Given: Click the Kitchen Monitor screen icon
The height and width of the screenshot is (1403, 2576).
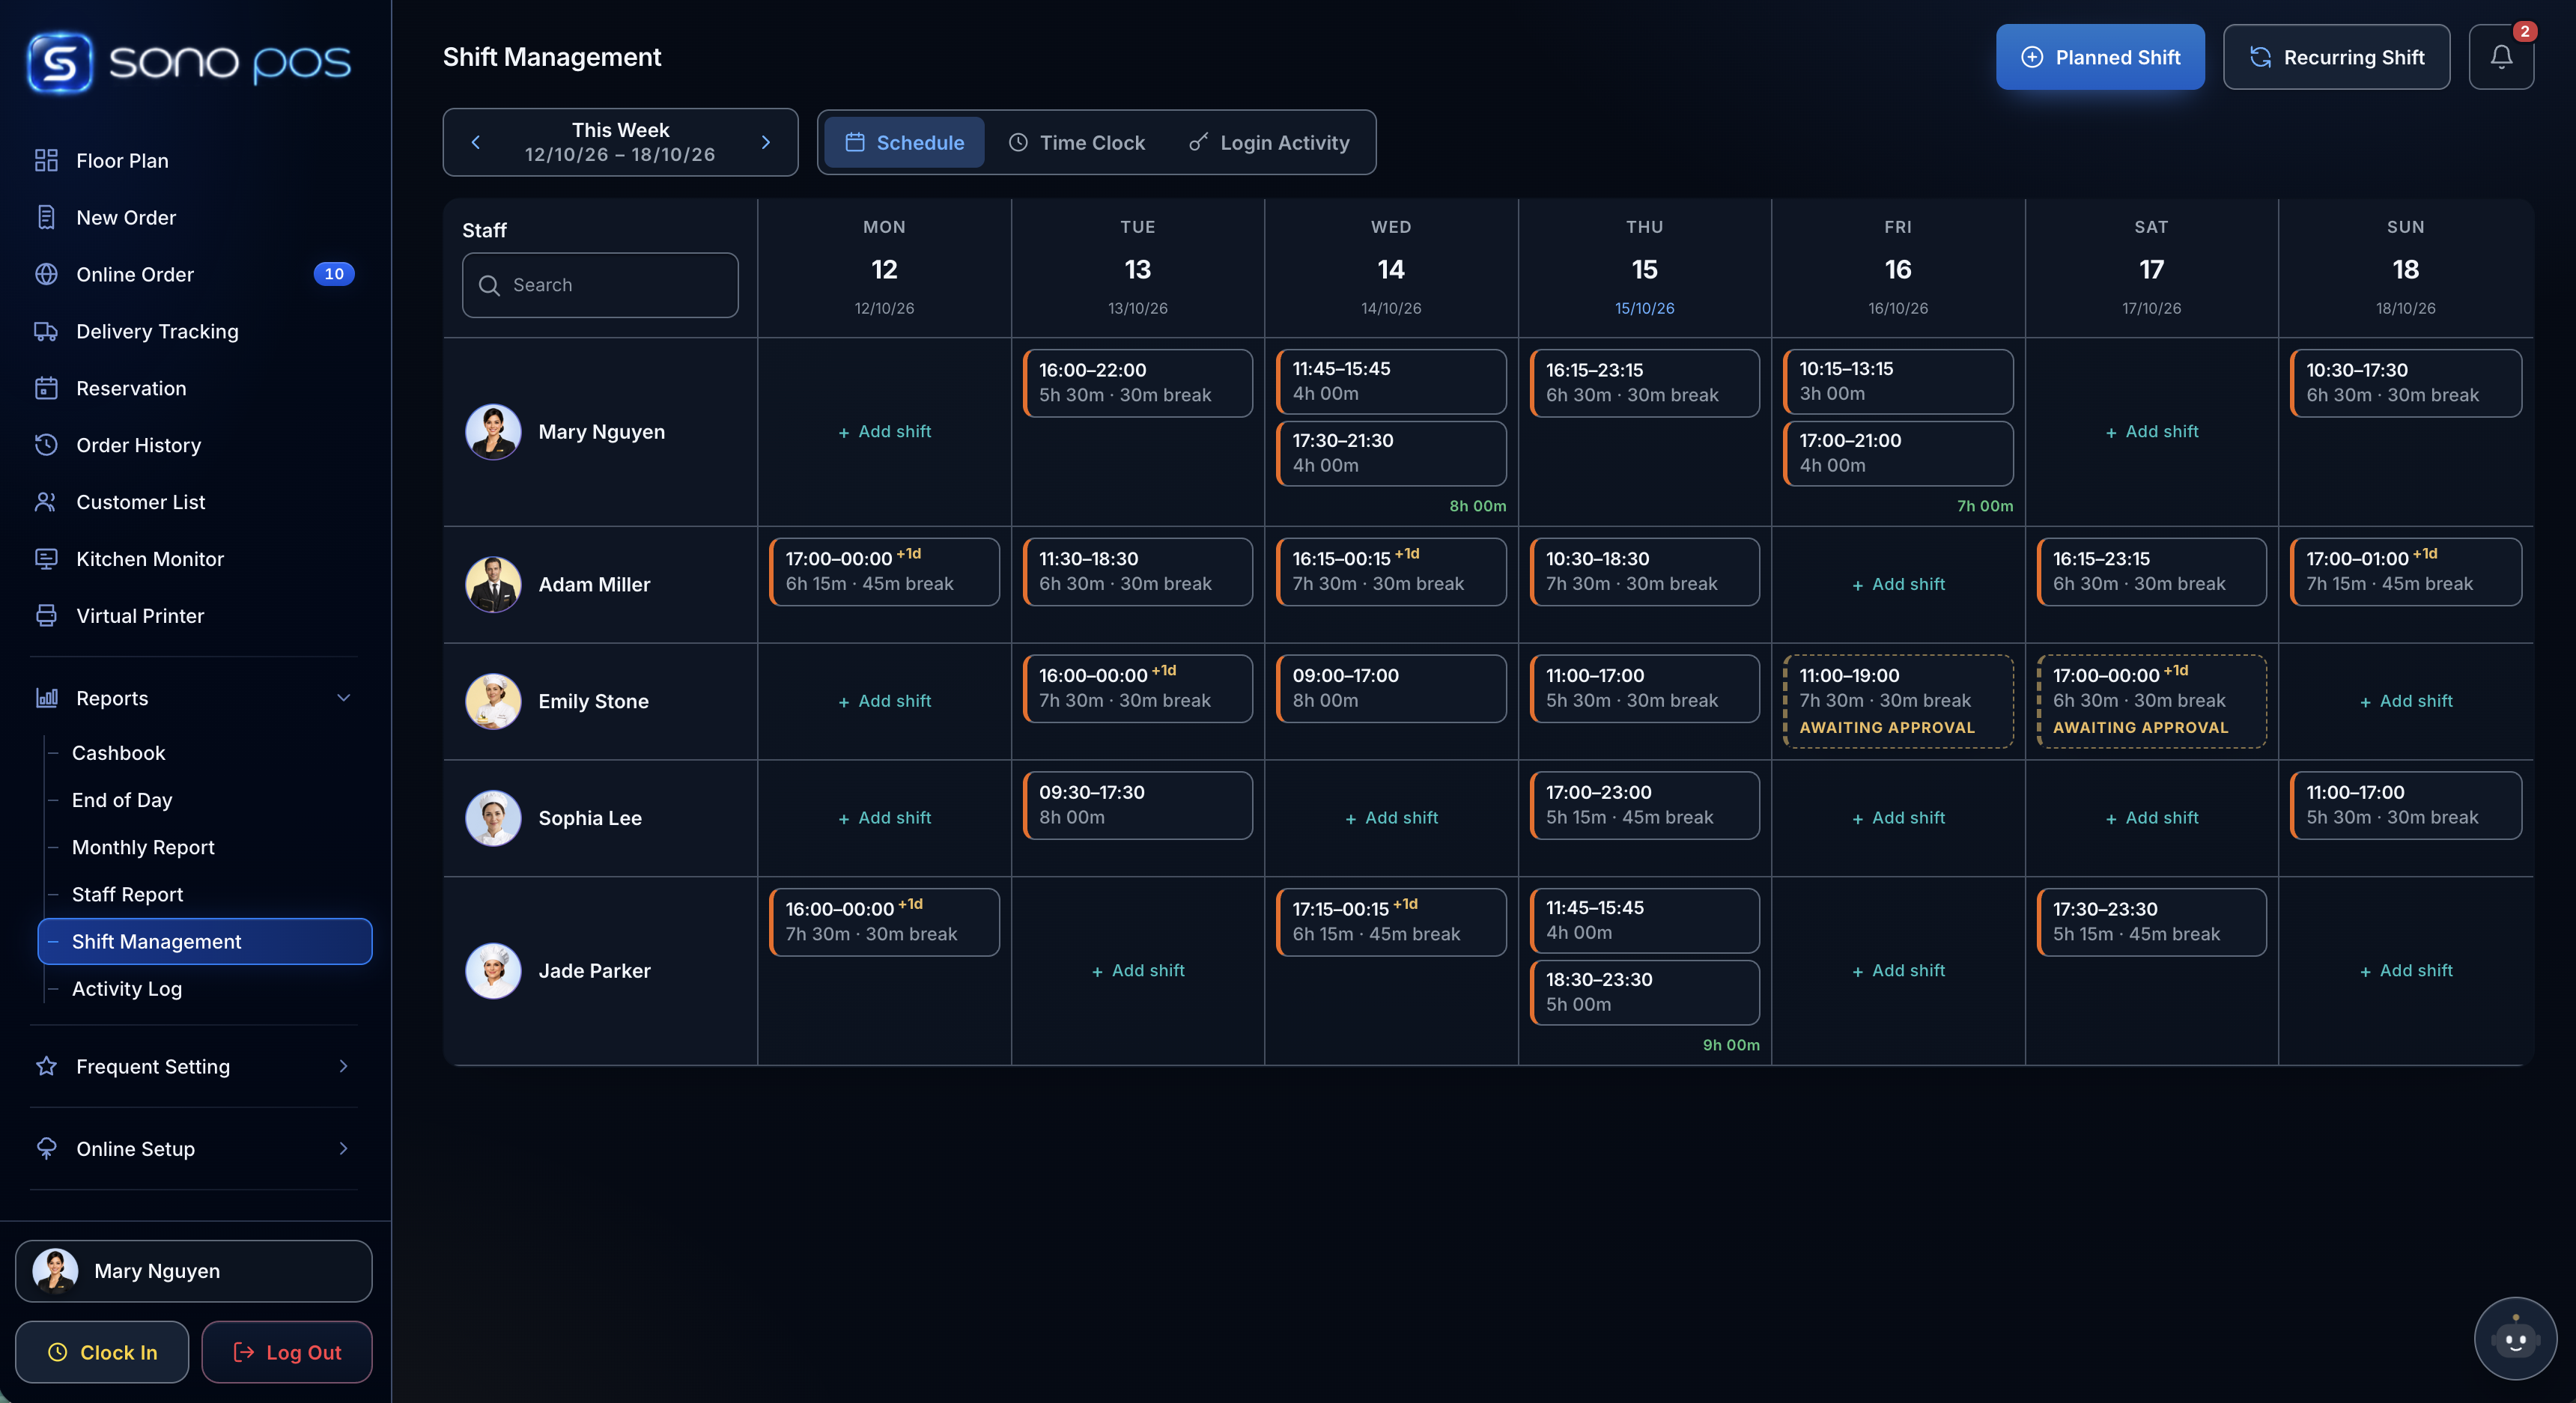Looking at the screenshot, I should [x=46, y=559].
